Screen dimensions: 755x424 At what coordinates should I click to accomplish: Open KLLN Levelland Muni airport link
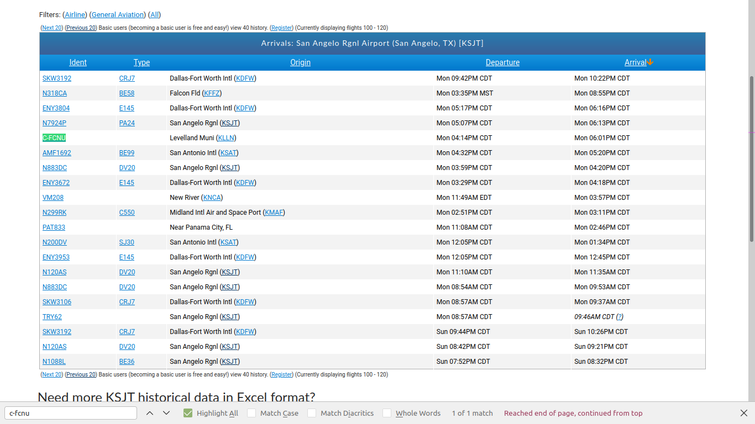[226, 138]
